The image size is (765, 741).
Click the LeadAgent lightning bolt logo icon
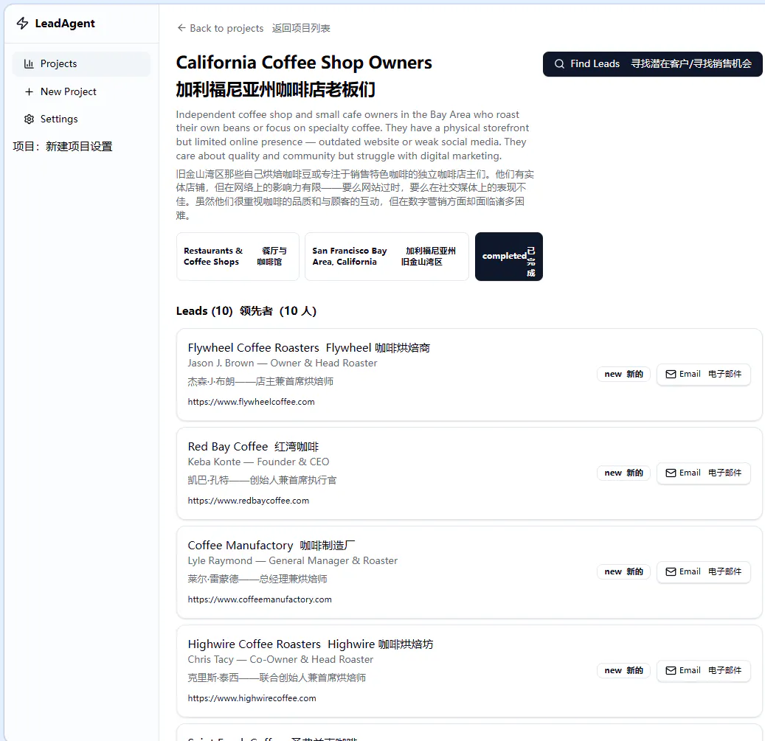[22, 24]
